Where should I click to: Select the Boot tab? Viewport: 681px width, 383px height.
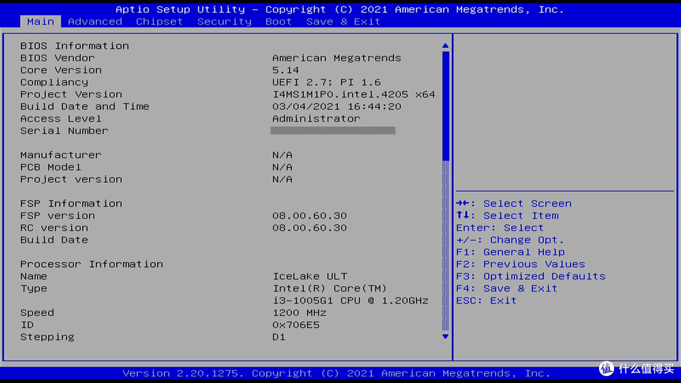[279, 21]
